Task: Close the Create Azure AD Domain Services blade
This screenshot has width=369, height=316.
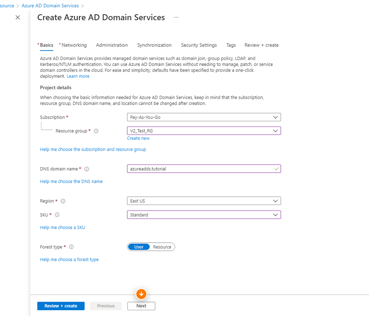Action: [18, 17]
